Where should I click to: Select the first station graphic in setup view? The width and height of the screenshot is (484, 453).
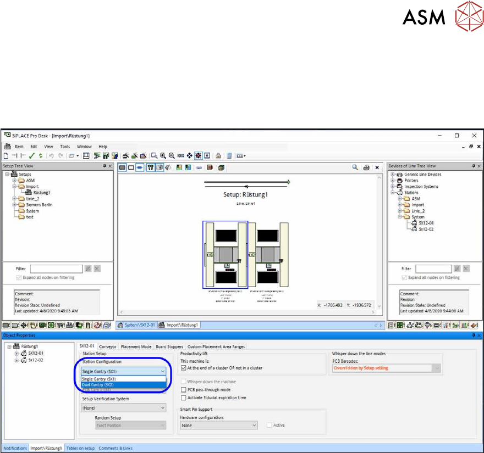coord(226,255)
